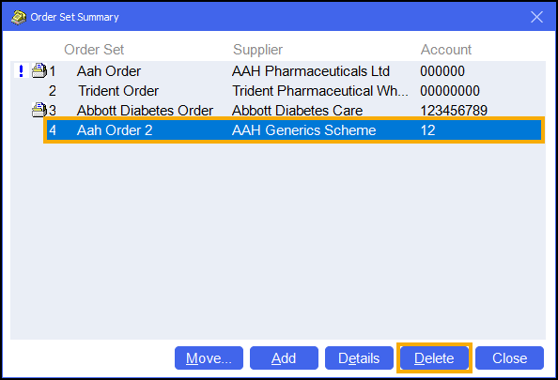Click the AAH Pharmaceuticals Ltd supplier cell

pyautogui.click(x=311, y=71)
